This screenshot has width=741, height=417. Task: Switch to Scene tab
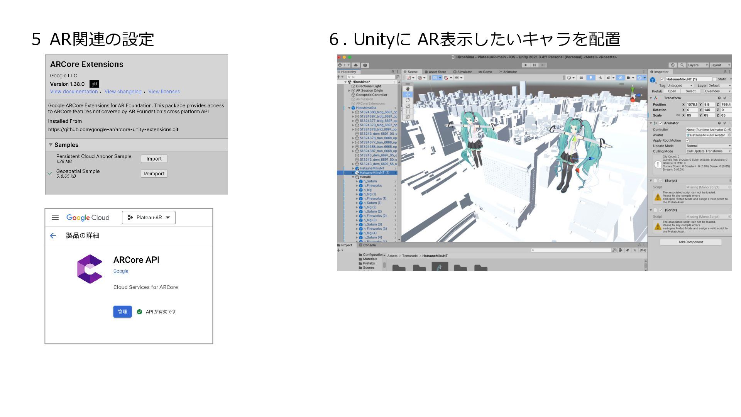pyautogui.click(x=411, y=72)
